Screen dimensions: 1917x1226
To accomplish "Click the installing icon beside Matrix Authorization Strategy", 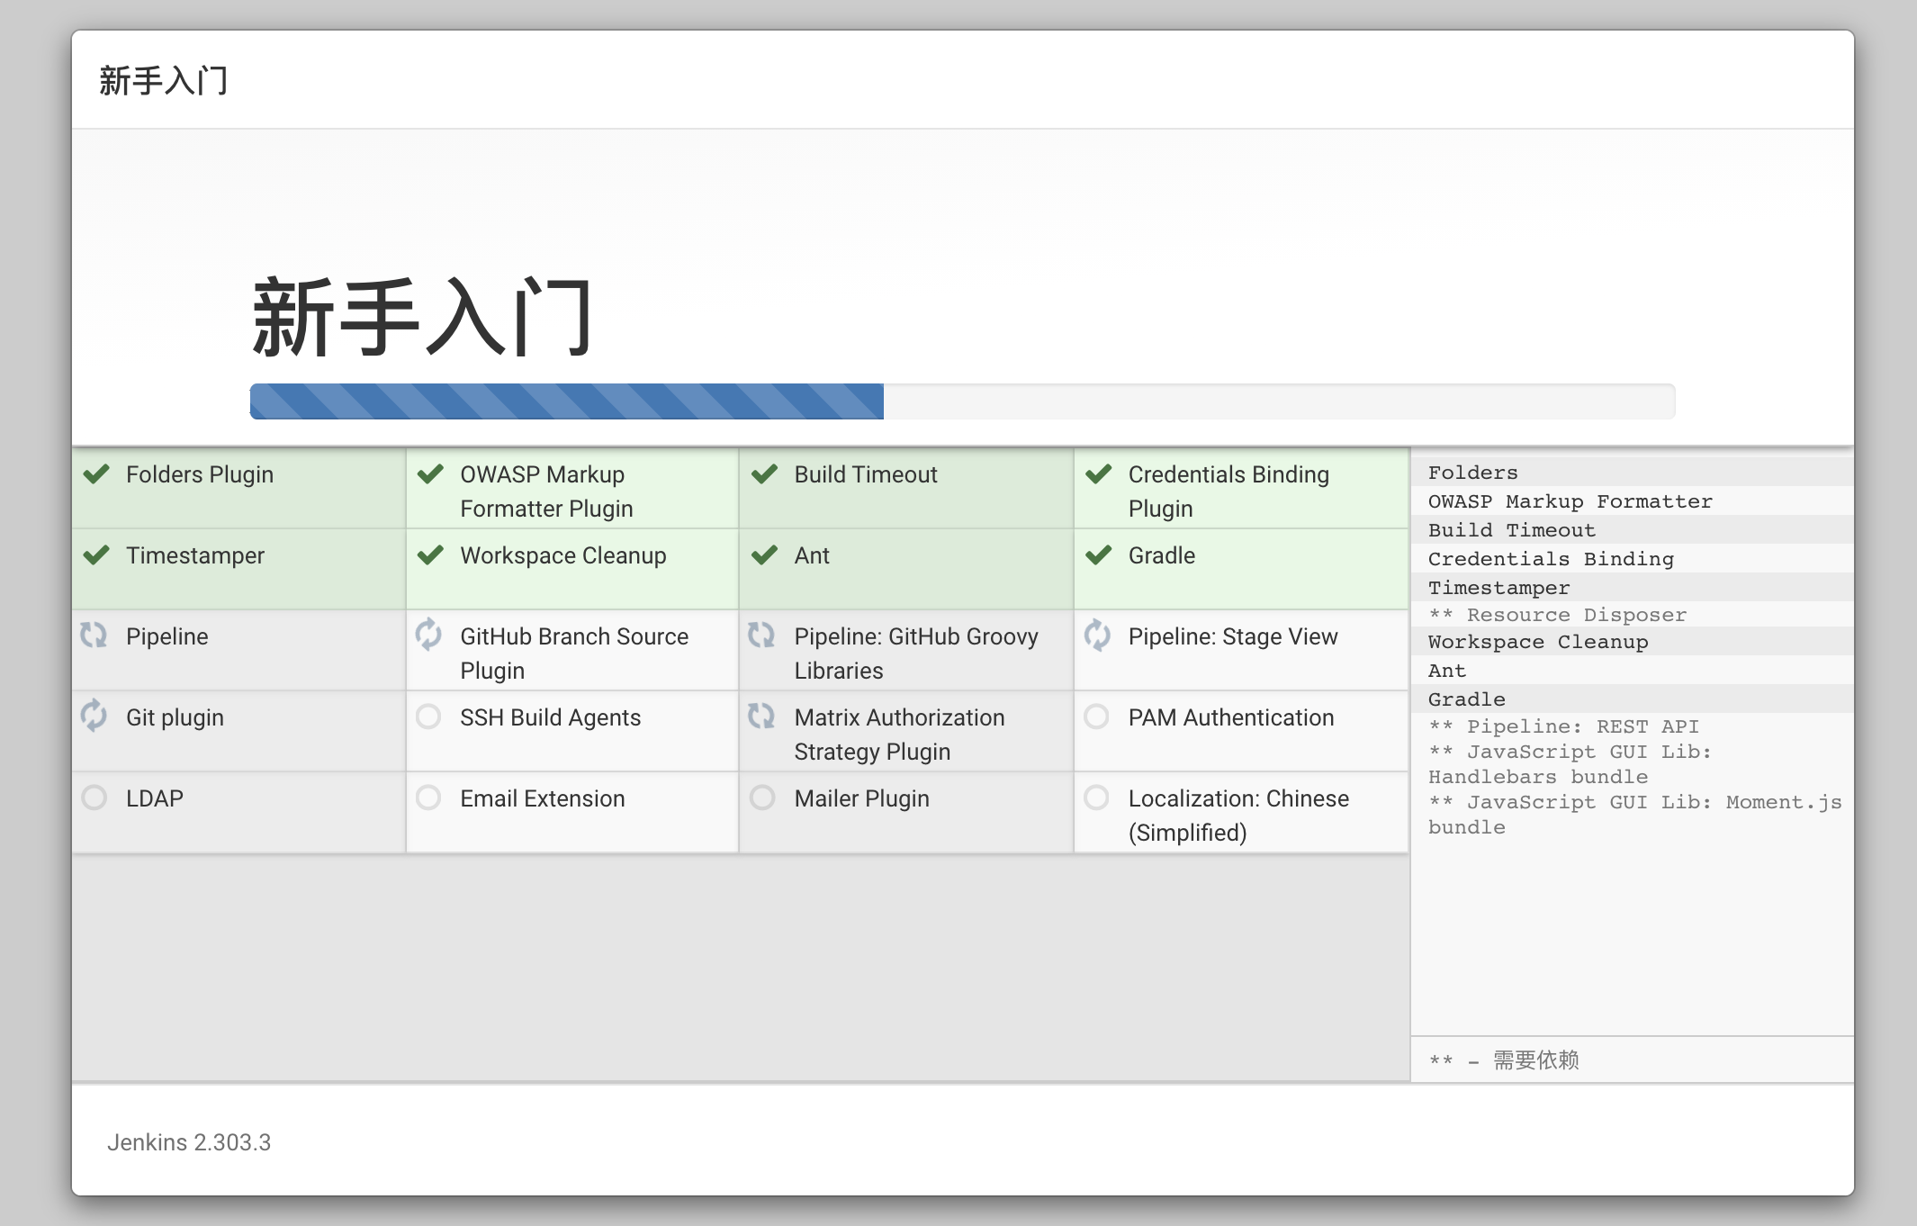I will 762,717.
